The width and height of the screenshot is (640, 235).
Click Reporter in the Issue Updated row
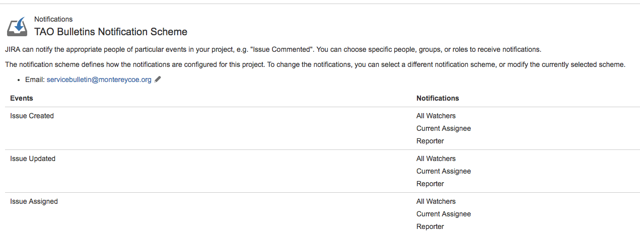pyautogui.click(x=430, y=184)
